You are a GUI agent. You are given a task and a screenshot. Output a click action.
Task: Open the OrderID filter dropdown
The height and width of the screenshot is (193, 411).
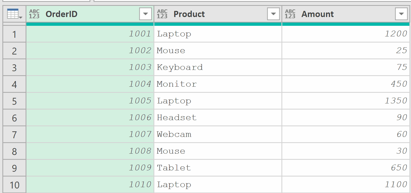coord(145,13)
